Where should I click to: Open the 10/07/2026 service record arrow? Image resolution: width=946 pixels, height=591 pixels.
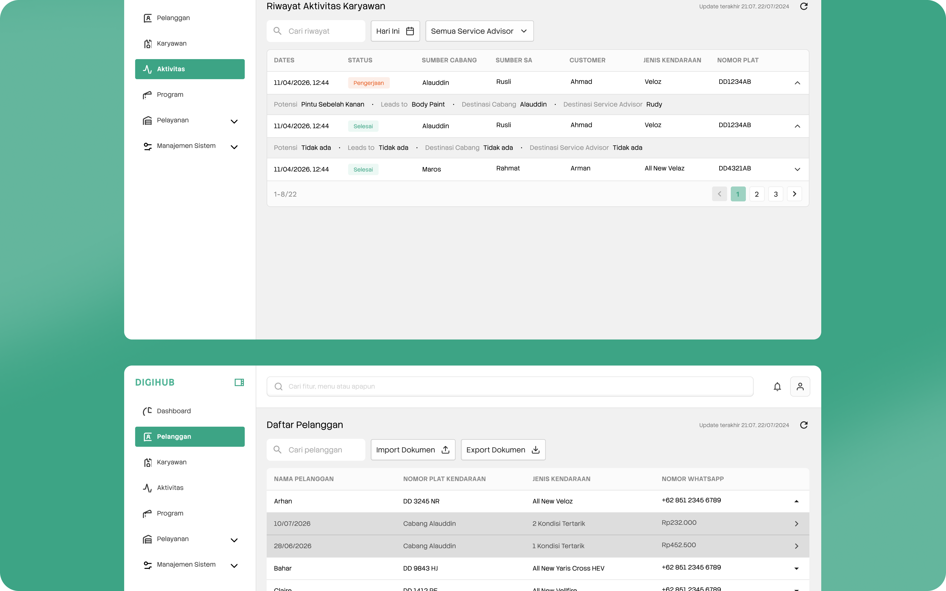796,524
